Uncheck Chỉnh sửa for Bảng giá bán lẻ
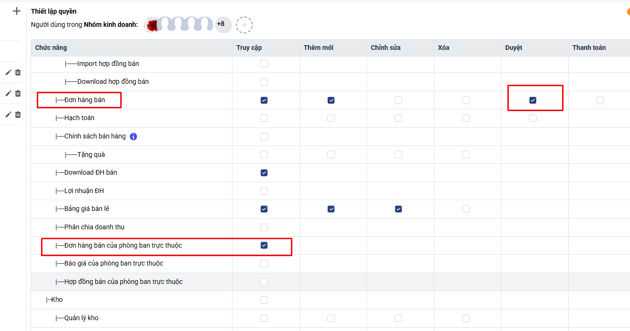This screenshot has width=630, height=331. pos(398,209)
